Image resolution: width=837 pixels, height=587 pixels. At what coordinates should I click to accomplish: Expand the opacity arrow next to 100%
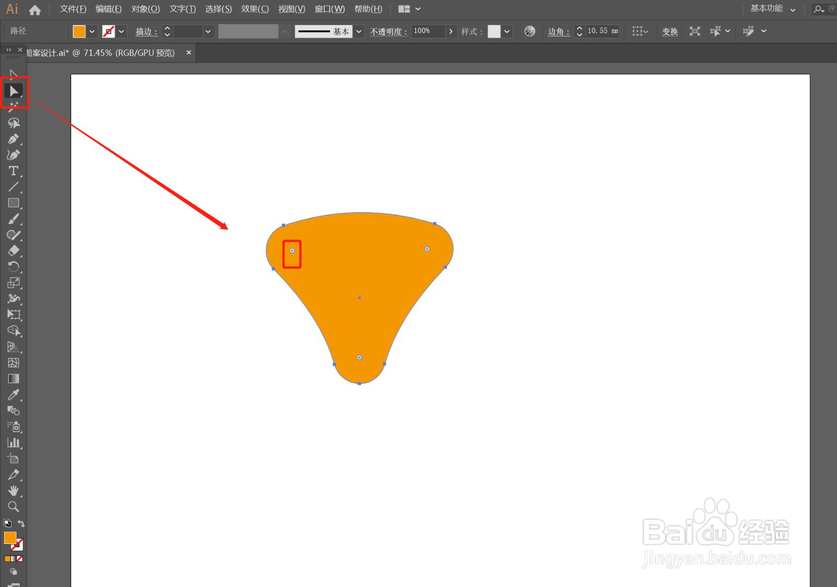(451, 31)
